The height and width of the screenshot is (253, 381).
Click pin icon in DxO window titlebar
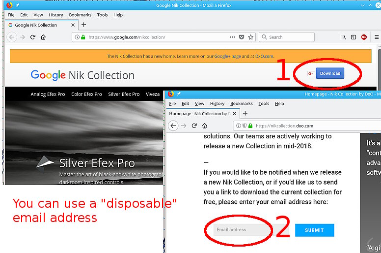coord(179,94)
